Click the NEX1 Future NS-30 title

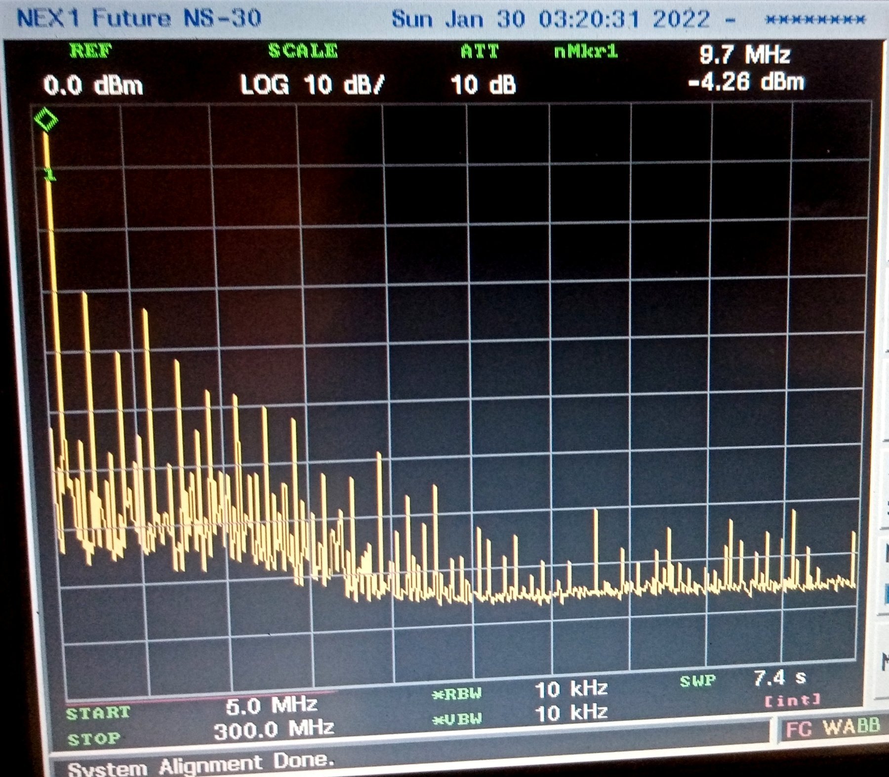139,18
